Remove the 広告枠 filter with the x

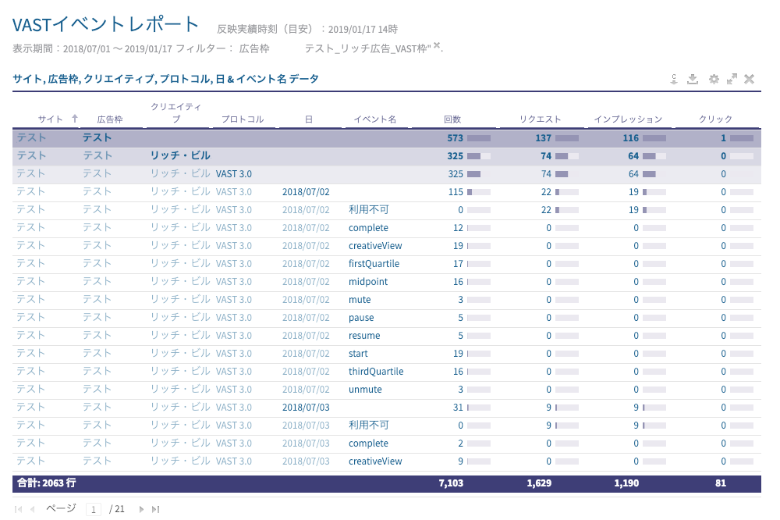tap(437, 46)
